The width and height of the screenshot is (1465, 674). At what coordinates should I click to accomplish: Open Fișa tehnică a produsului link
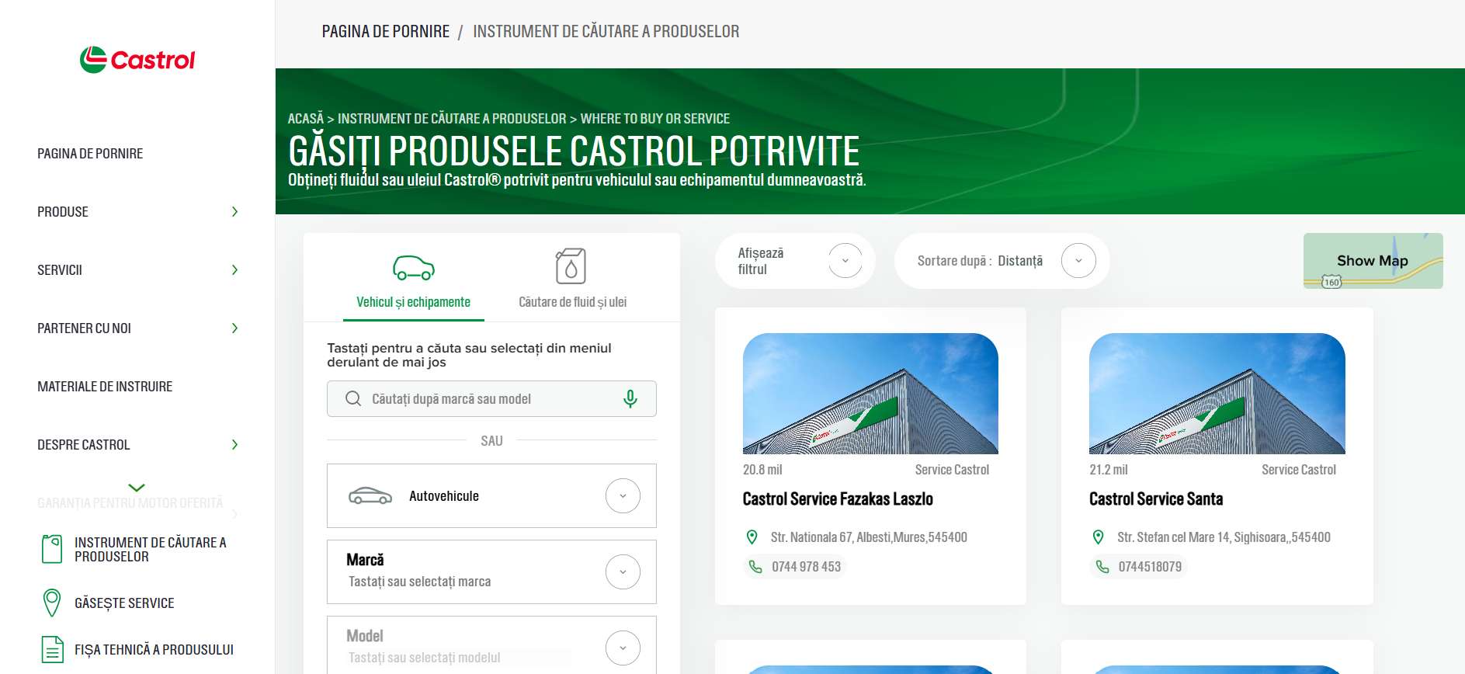pos(154,650)
